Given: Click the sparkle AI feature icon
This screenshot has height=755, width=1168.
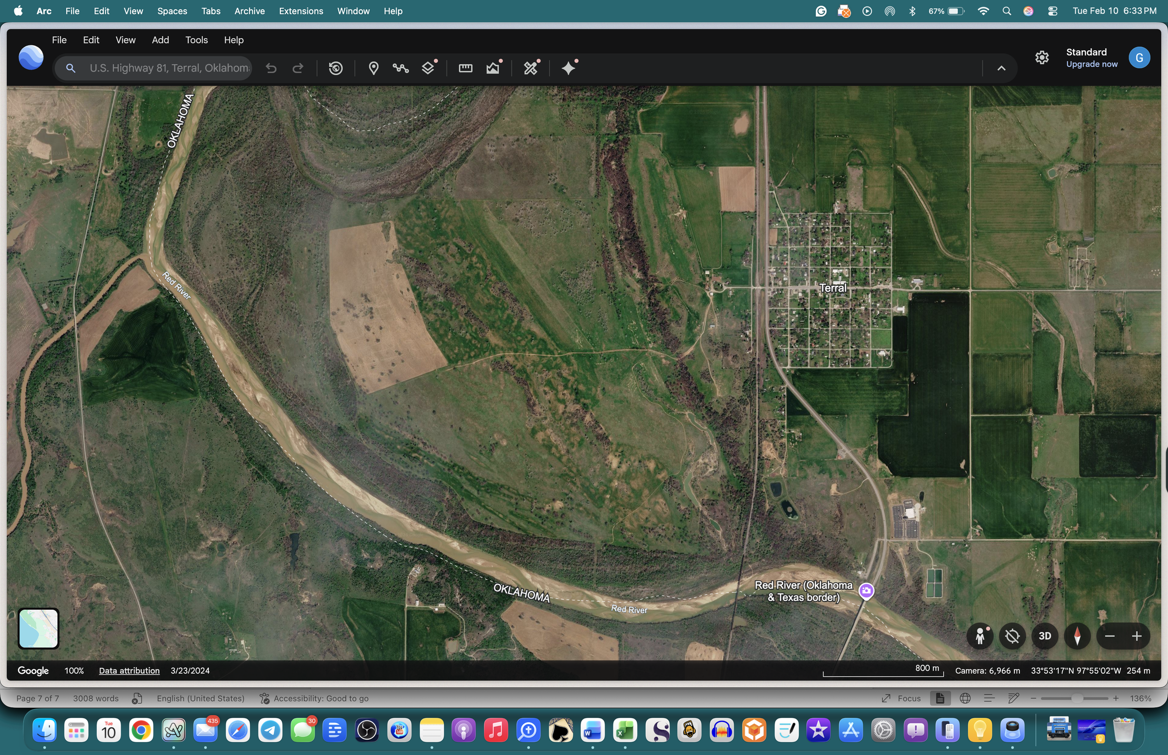Looking at the screenshot, I should point(568,68).
